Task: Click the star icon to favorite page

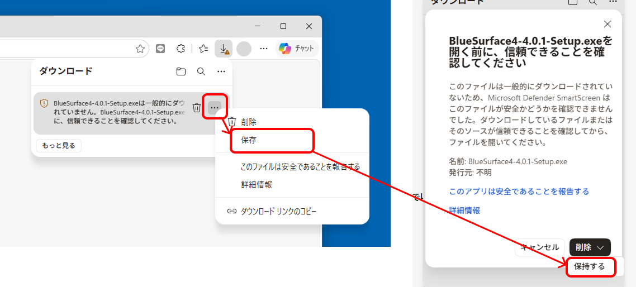Action: (x=140, y=49)
